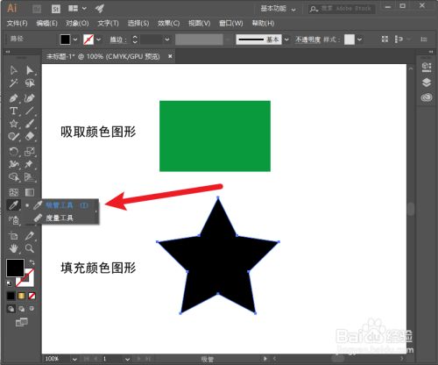Screen dimensions: 438x365
Task: Click the 描边 stroke panel link
Action: (116, 39)
